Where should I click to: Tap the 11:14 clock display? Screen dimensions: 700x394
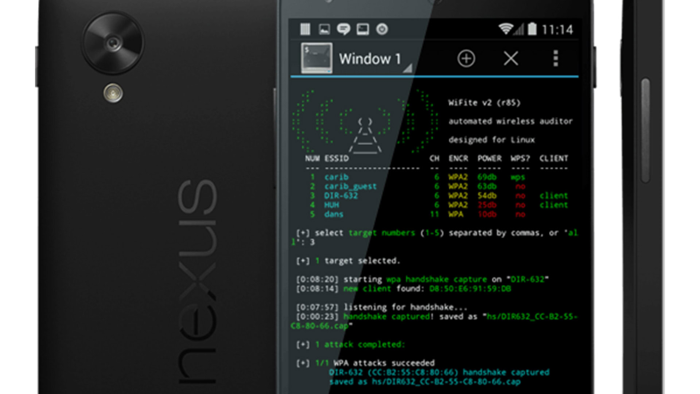coord(557,30)
